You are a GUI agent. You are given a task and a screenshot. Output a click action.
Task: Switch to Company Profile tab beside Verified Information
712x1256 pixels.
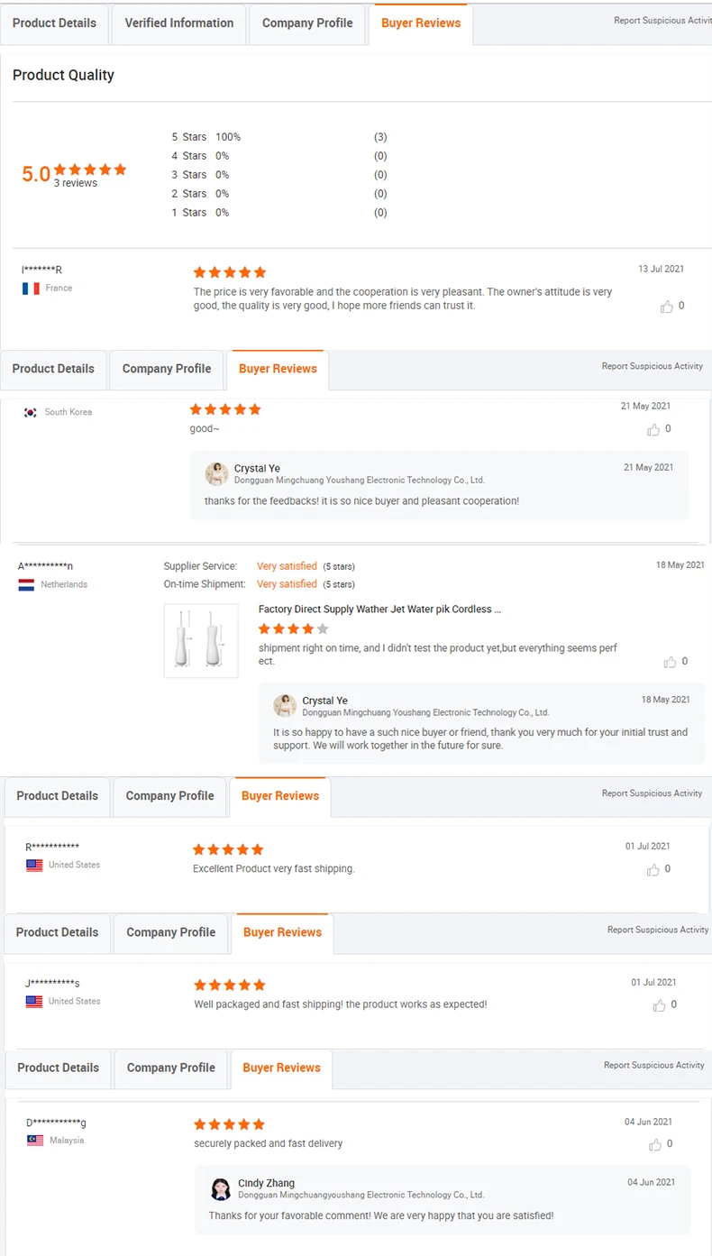tap(307, 23)
